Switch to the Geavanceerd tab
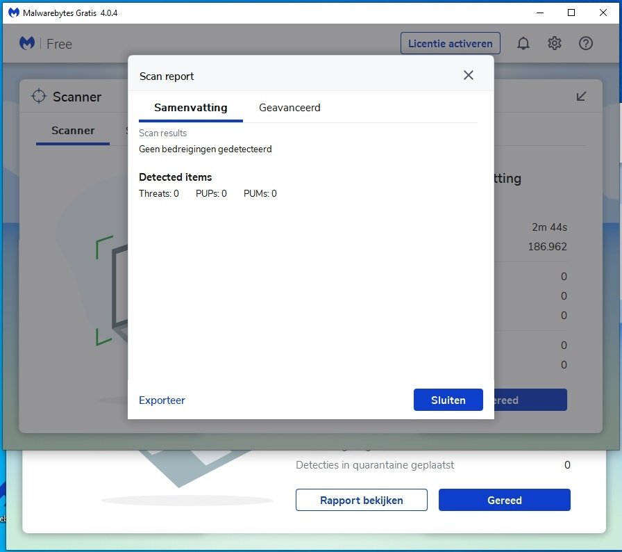The image size is (622, 552). (x=289, y=108)
